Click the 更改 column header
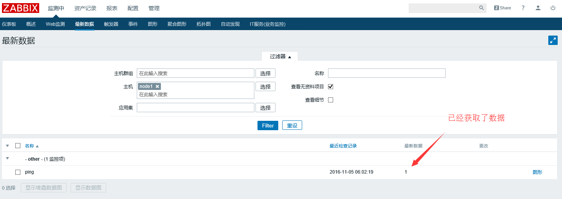 484,146
